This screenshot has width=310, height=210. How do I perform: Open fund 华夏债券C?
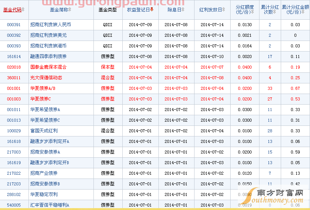tap(41, 99)
